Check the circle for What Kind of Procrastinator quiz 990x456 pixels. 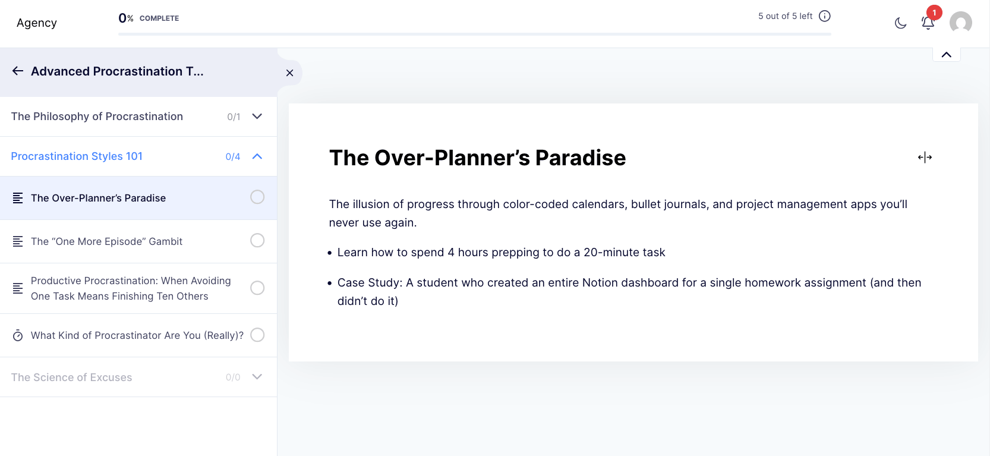(257, 335)
